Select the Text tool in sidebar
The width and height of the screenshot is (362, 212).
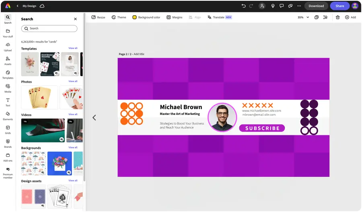coord(8,102)
